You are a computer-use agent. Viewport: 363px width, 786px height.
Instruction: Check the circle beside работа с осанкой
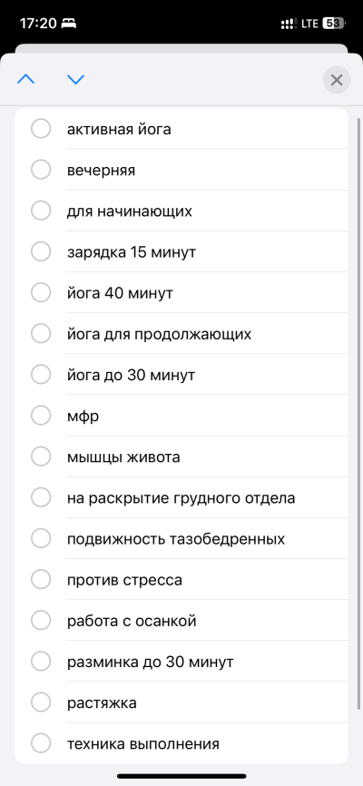click(41, 621)
